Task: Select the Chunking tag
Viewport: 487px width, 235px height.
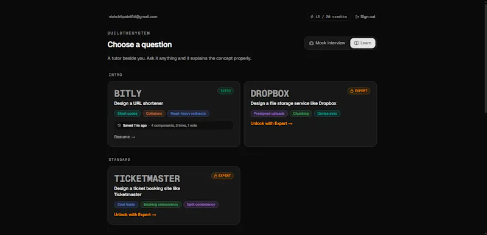Action: click(x=301, y=114)
